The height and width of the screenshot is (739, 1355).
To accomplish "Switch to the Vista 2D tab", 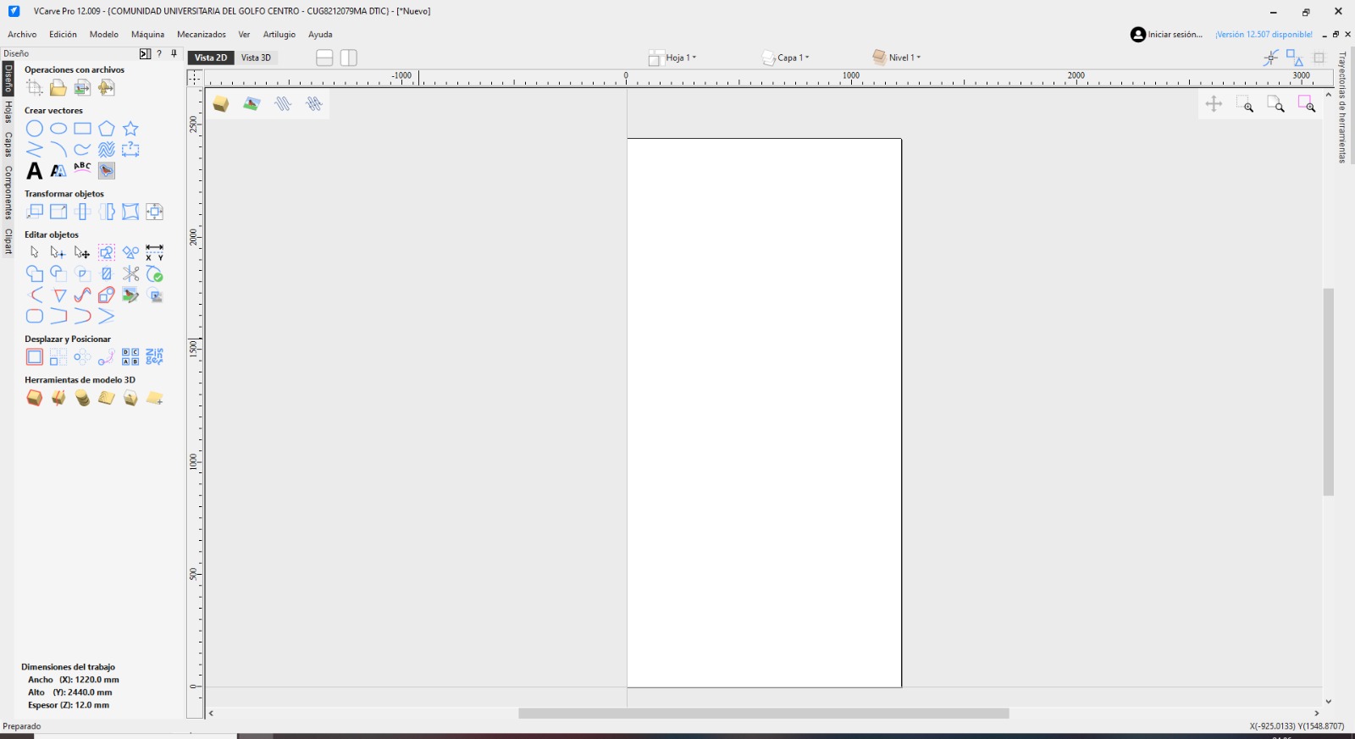I will coord(211,58).
